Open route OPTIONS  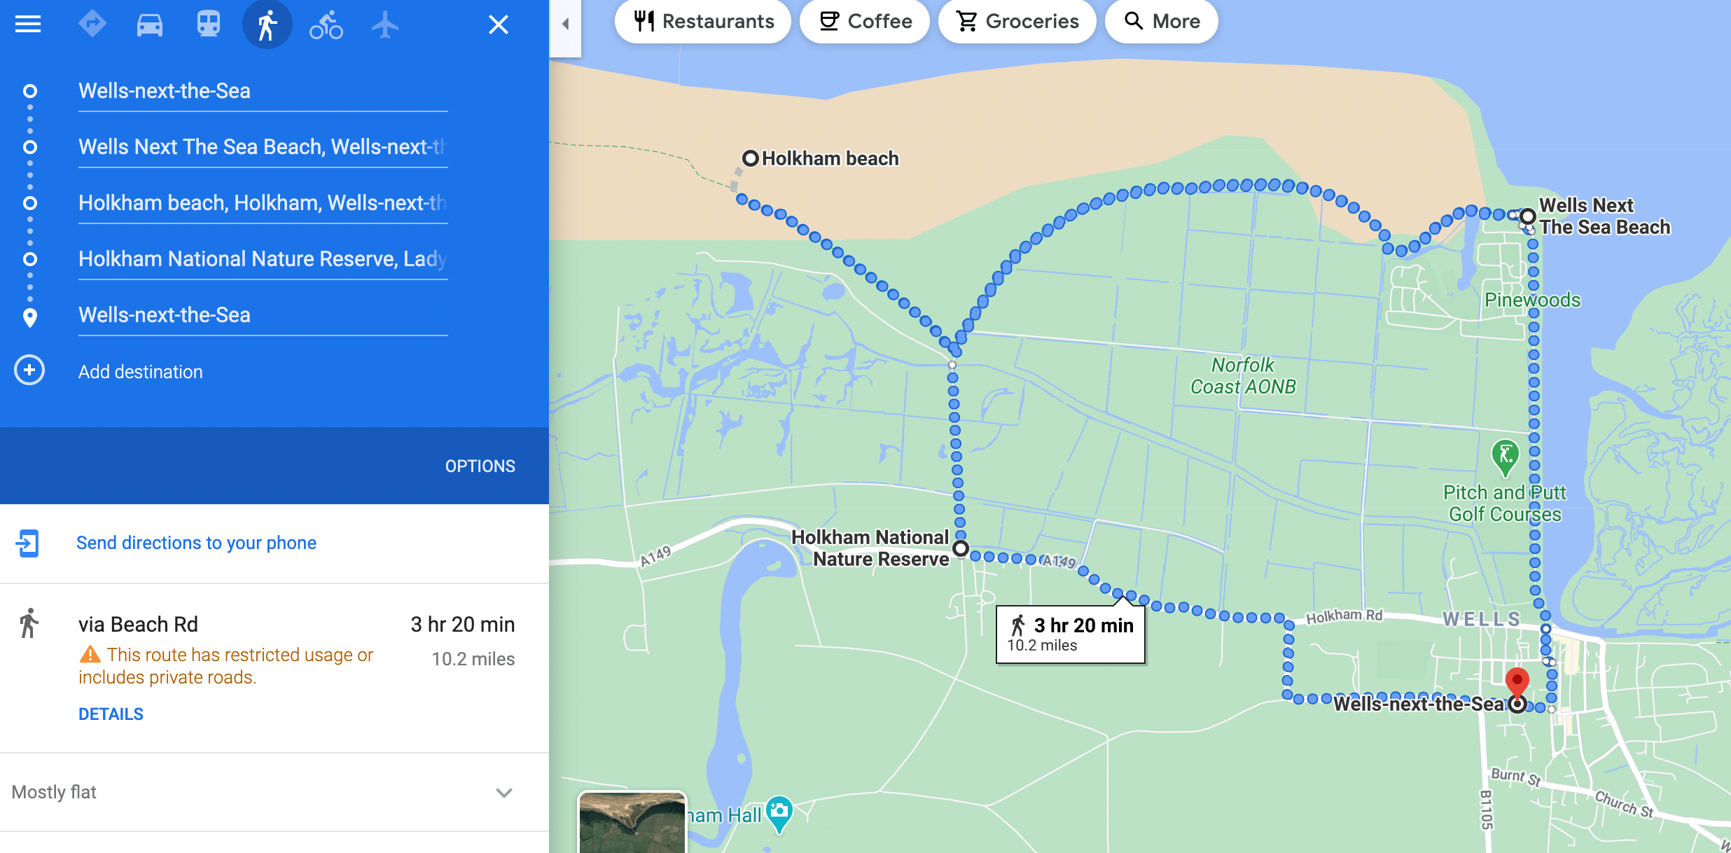[x=480, y=466]
